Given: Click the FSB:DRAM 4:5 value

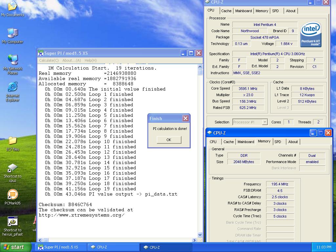Looking at the screenshot, I should tap(280, 191).
